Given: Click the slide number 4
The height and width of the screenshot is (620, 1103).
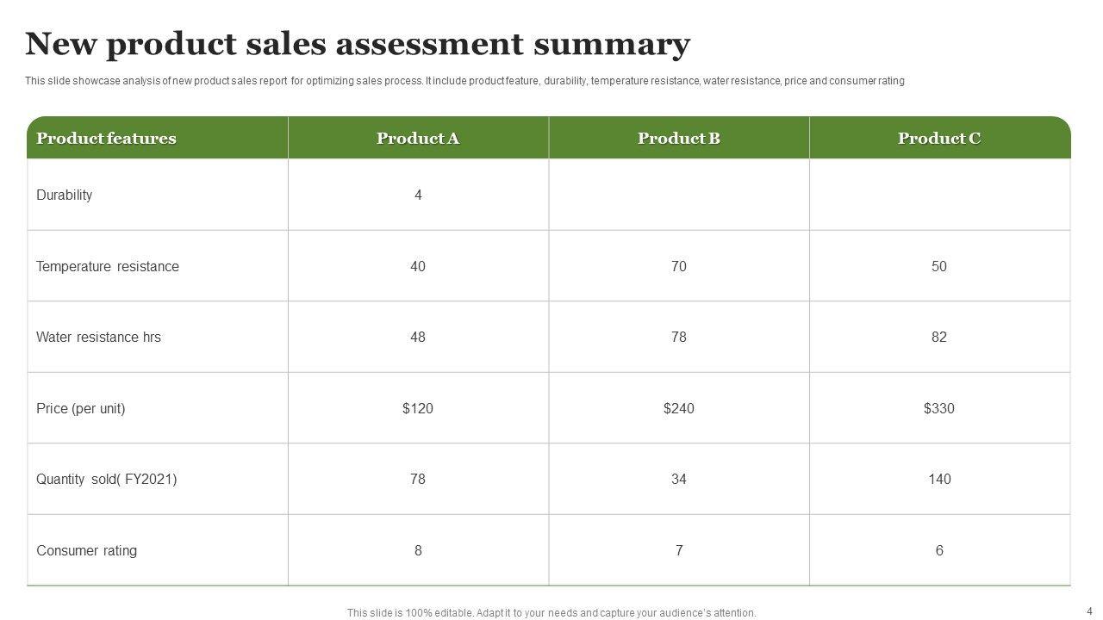Looking at the screenshot, I should point(1089,611).
